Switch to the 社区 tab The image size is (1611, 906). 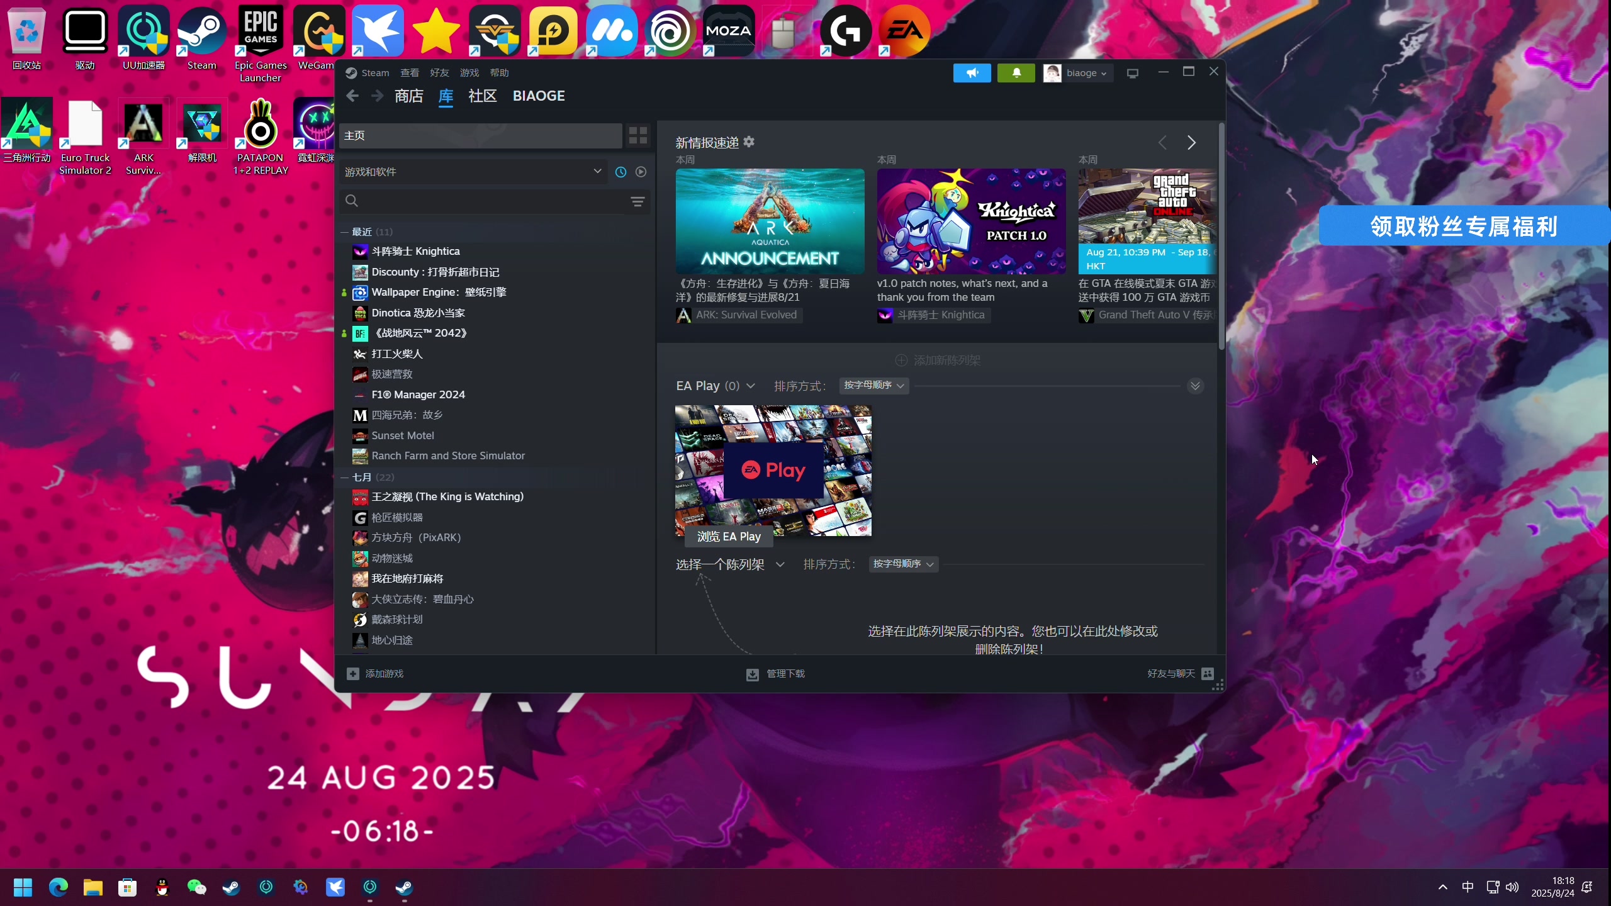pos(483,96)
